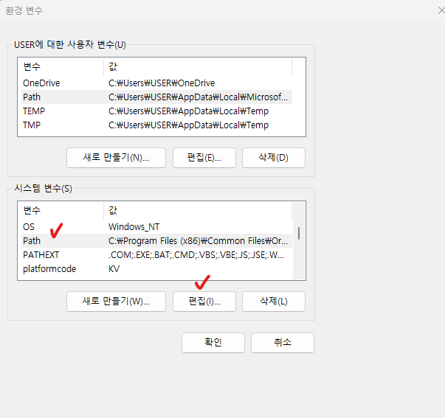Select the TMP user variable

(156, 125)
